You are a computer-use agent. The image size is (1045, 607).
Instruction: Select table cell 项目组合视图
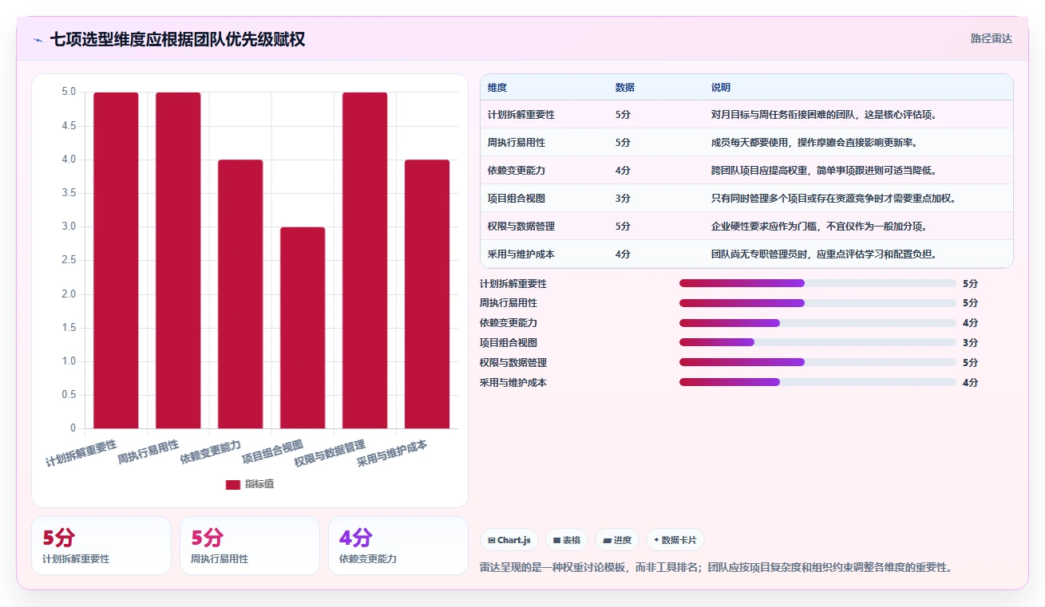pos(517,199)
